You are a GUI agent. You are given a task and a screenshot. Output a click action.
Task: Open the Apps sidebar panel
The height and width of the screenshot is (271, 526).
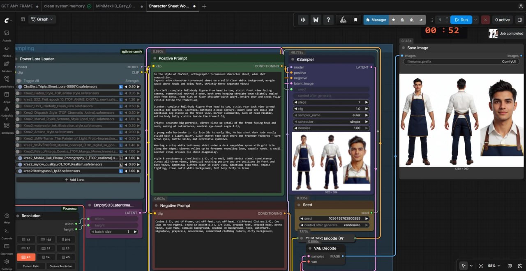7,96
